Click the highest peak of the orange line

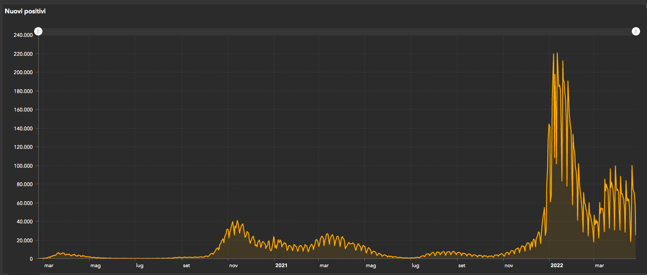pyautogui.click(x=557, y=53)
